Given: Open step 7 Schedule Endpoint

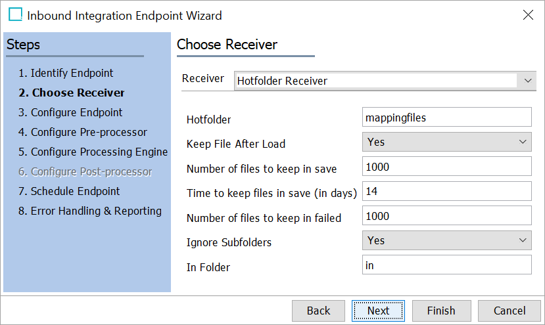Looking at the screenshot, I should tap(69, 191).
